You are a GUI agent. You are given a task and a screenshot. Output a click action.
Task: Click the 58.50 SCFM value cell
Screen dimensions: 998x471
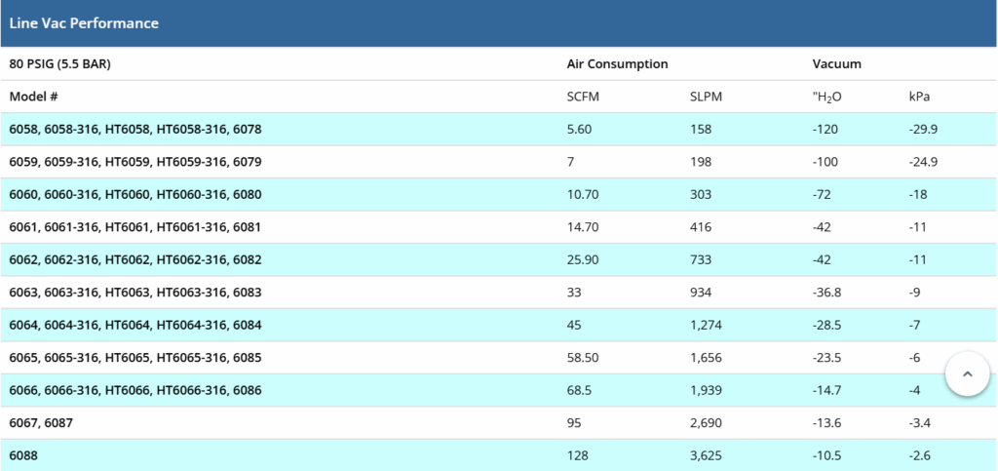(x=583, y=358)
